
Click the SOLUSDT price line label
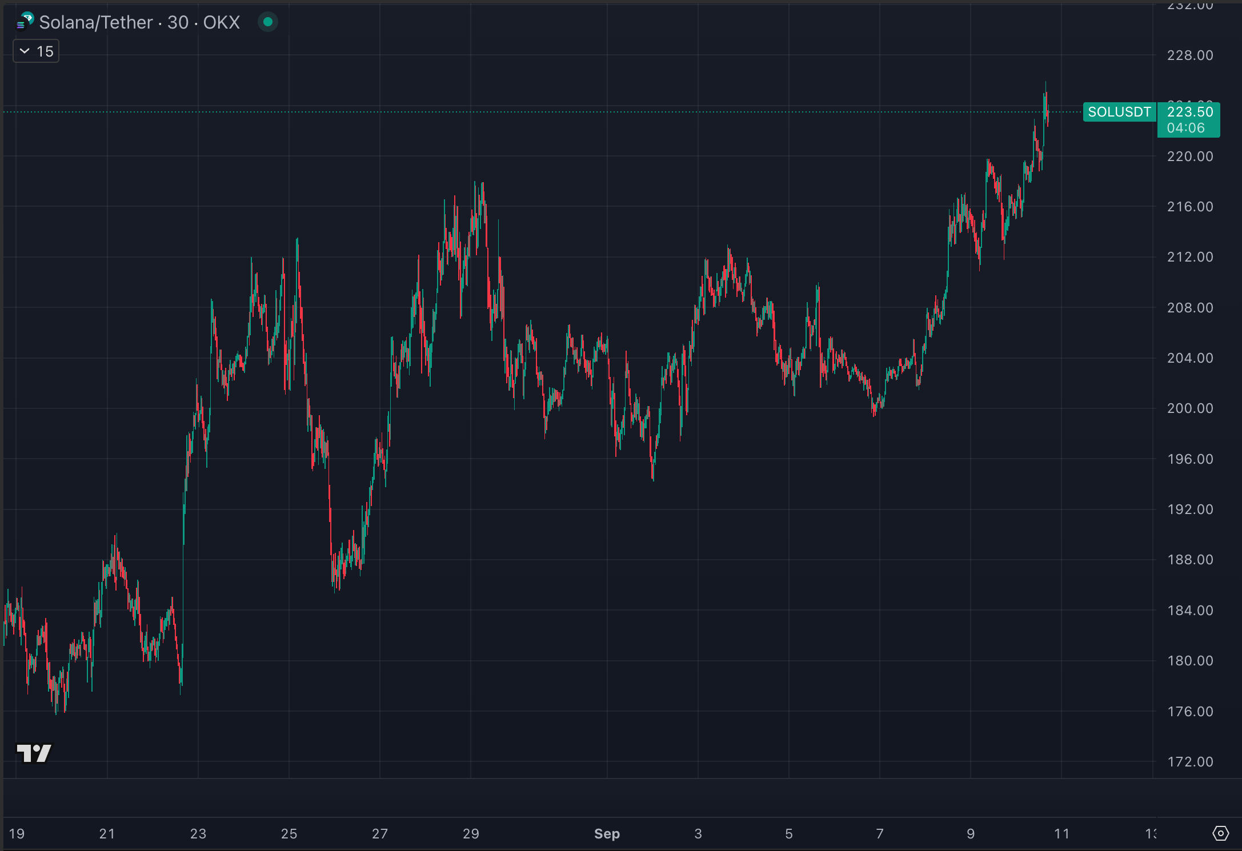tap(1119, 112)
